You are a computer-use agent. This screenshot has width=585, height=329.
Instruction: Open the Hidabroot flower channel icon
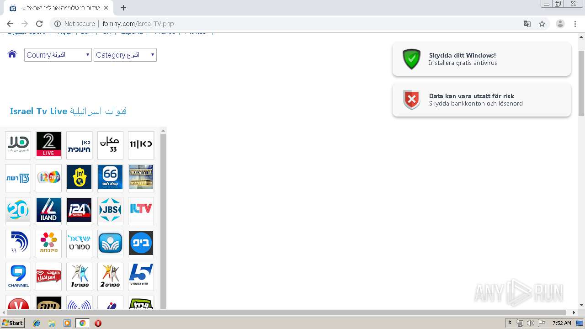point(48,244)
